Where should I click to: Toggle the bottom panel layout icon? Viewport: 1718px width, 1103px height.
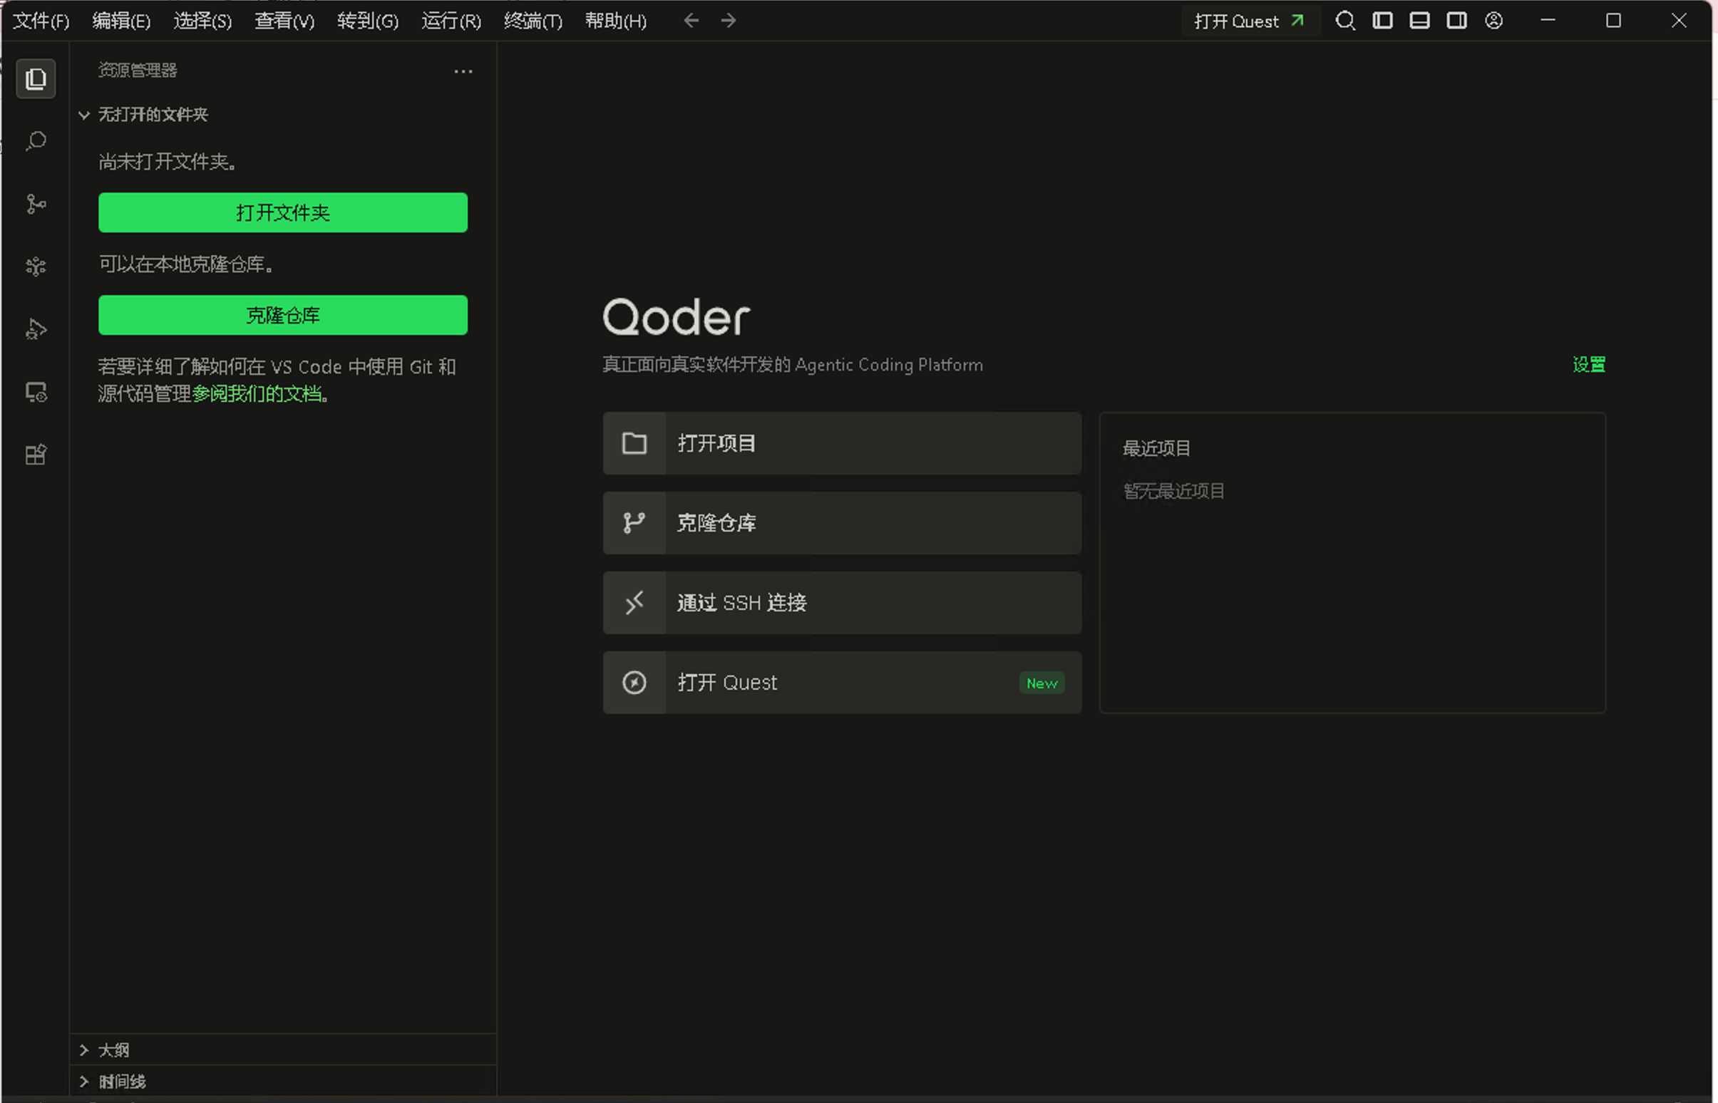coord(1420,21)
